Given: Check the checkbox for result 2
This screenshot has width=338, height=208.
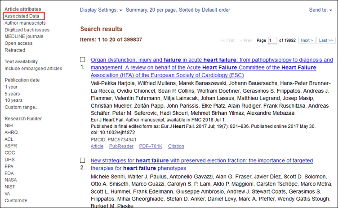Looking at the screenshot, I should pos(83,160).
